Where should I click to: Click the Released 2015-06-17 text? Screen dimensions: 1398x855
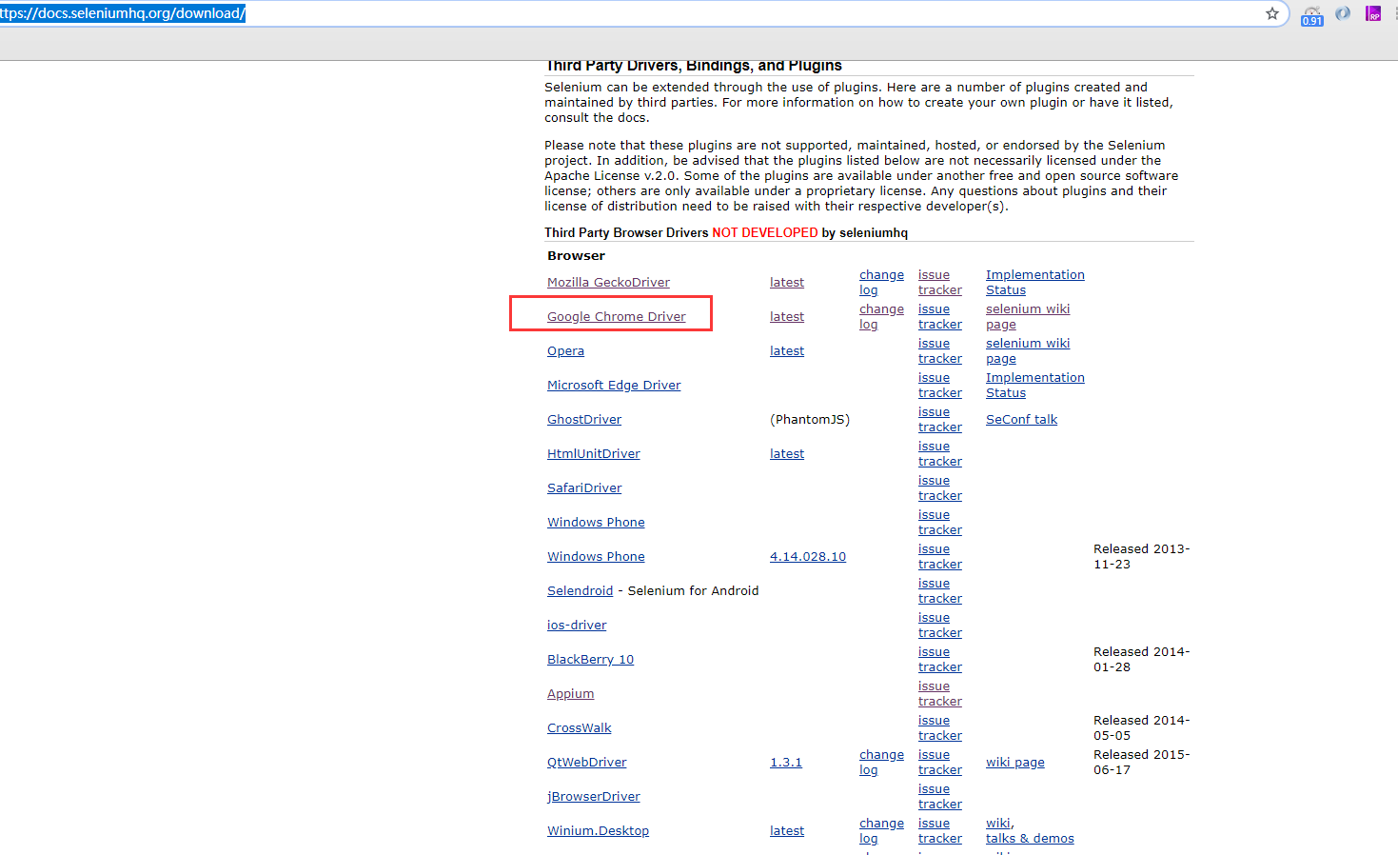point(1141,762)
